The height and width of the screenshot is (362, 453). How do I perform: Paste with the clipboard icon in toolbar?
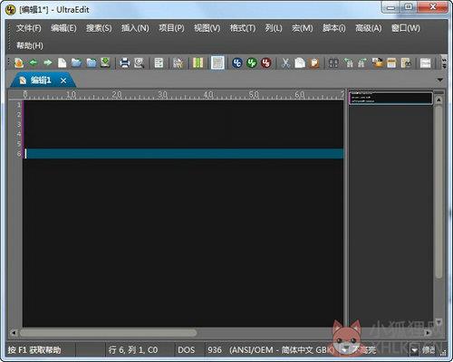click(314, 62)
